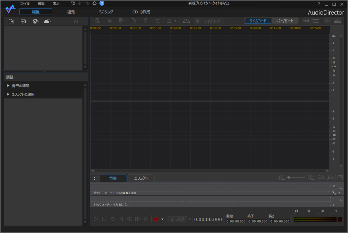The height and width of the screenshot is (233, 348).
Task: Open the 表示 menu
Action: point(56,3)
